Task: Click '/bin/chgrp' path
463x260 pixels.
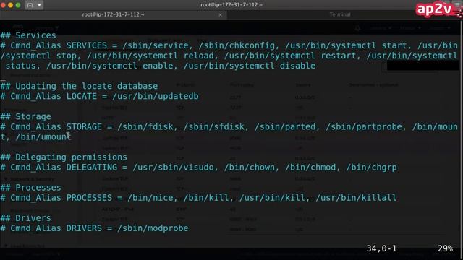Action: click(x=371, y=168)
